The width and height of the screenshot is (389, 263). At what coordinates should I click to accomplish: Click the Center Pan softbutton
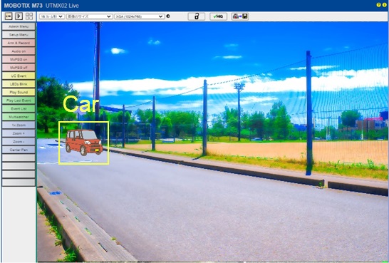tap(19, 150)
